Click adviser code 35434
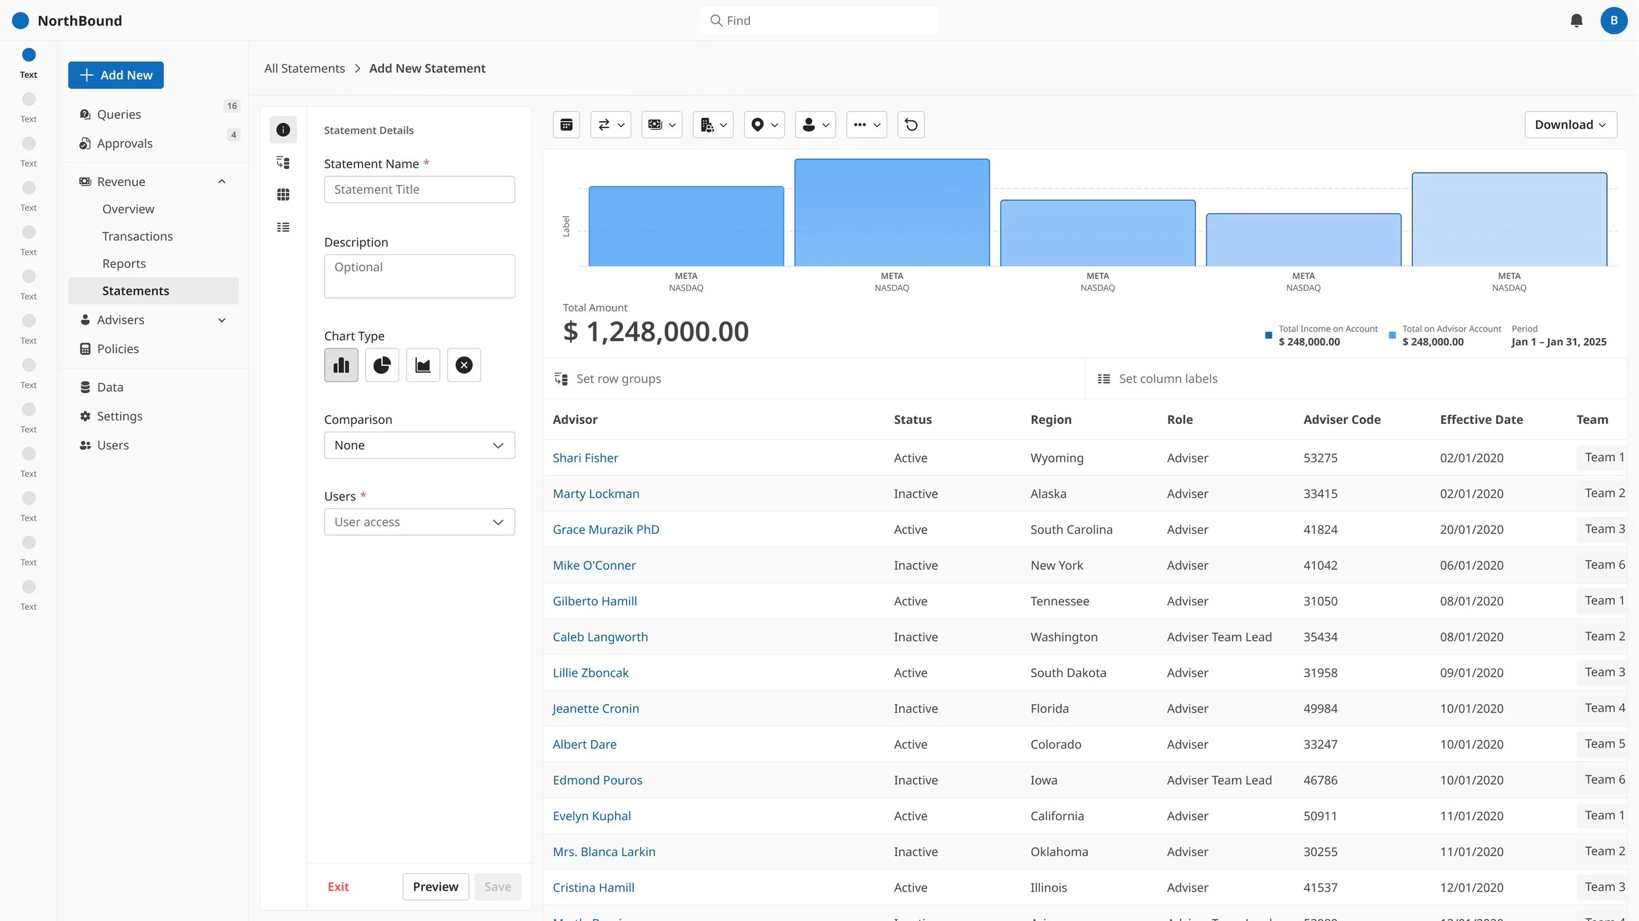 point(1320,637)
